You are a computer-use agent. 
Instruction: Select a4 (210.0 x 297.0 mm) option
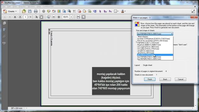tap(155, 53)
